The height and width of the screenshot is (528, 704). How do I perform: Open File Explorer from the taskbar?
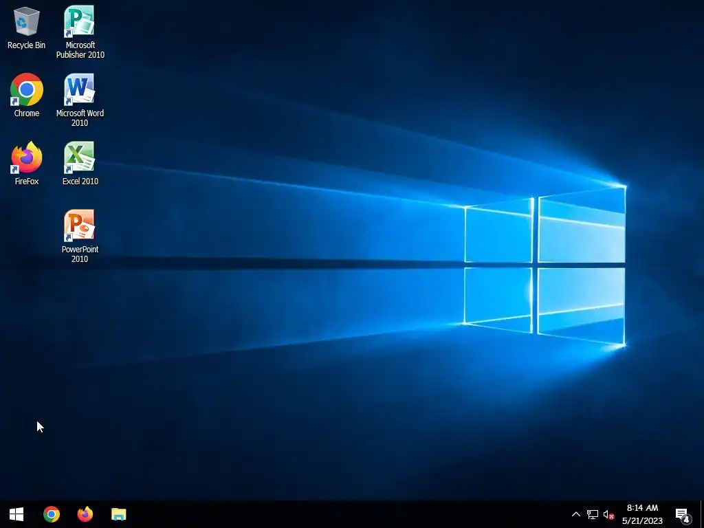(x=119, y=514)
